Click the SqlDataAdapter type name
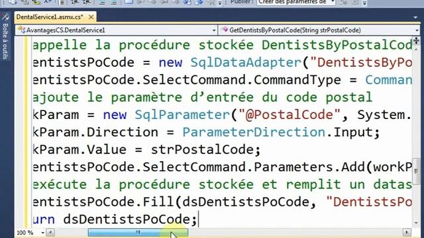 point(246,63)
